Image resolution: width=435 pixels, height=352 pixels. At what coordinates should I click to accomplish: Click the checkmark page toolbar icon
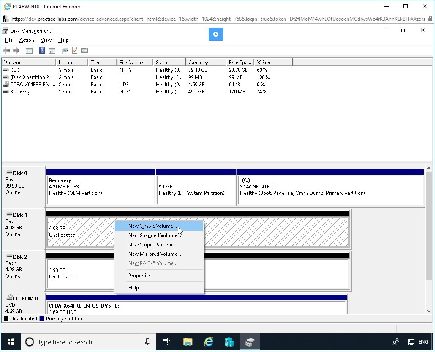(x=75, y=51)
